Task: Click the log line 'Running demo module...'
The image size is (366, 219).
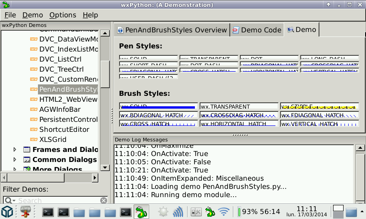Action: [x=175, y=195]
